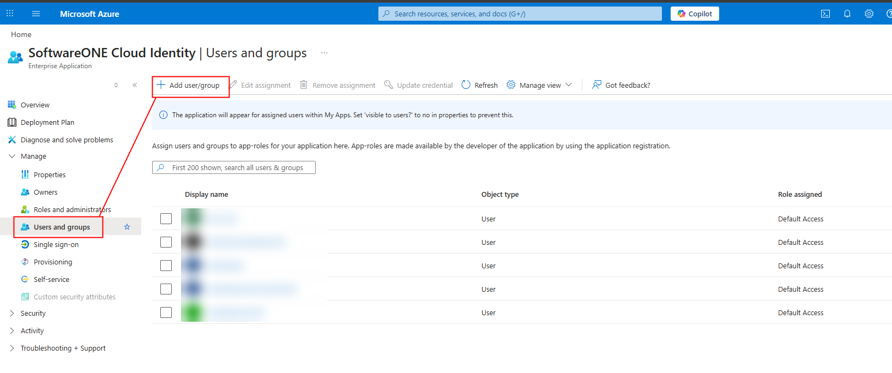Click the Copilot button

[695, 14]
